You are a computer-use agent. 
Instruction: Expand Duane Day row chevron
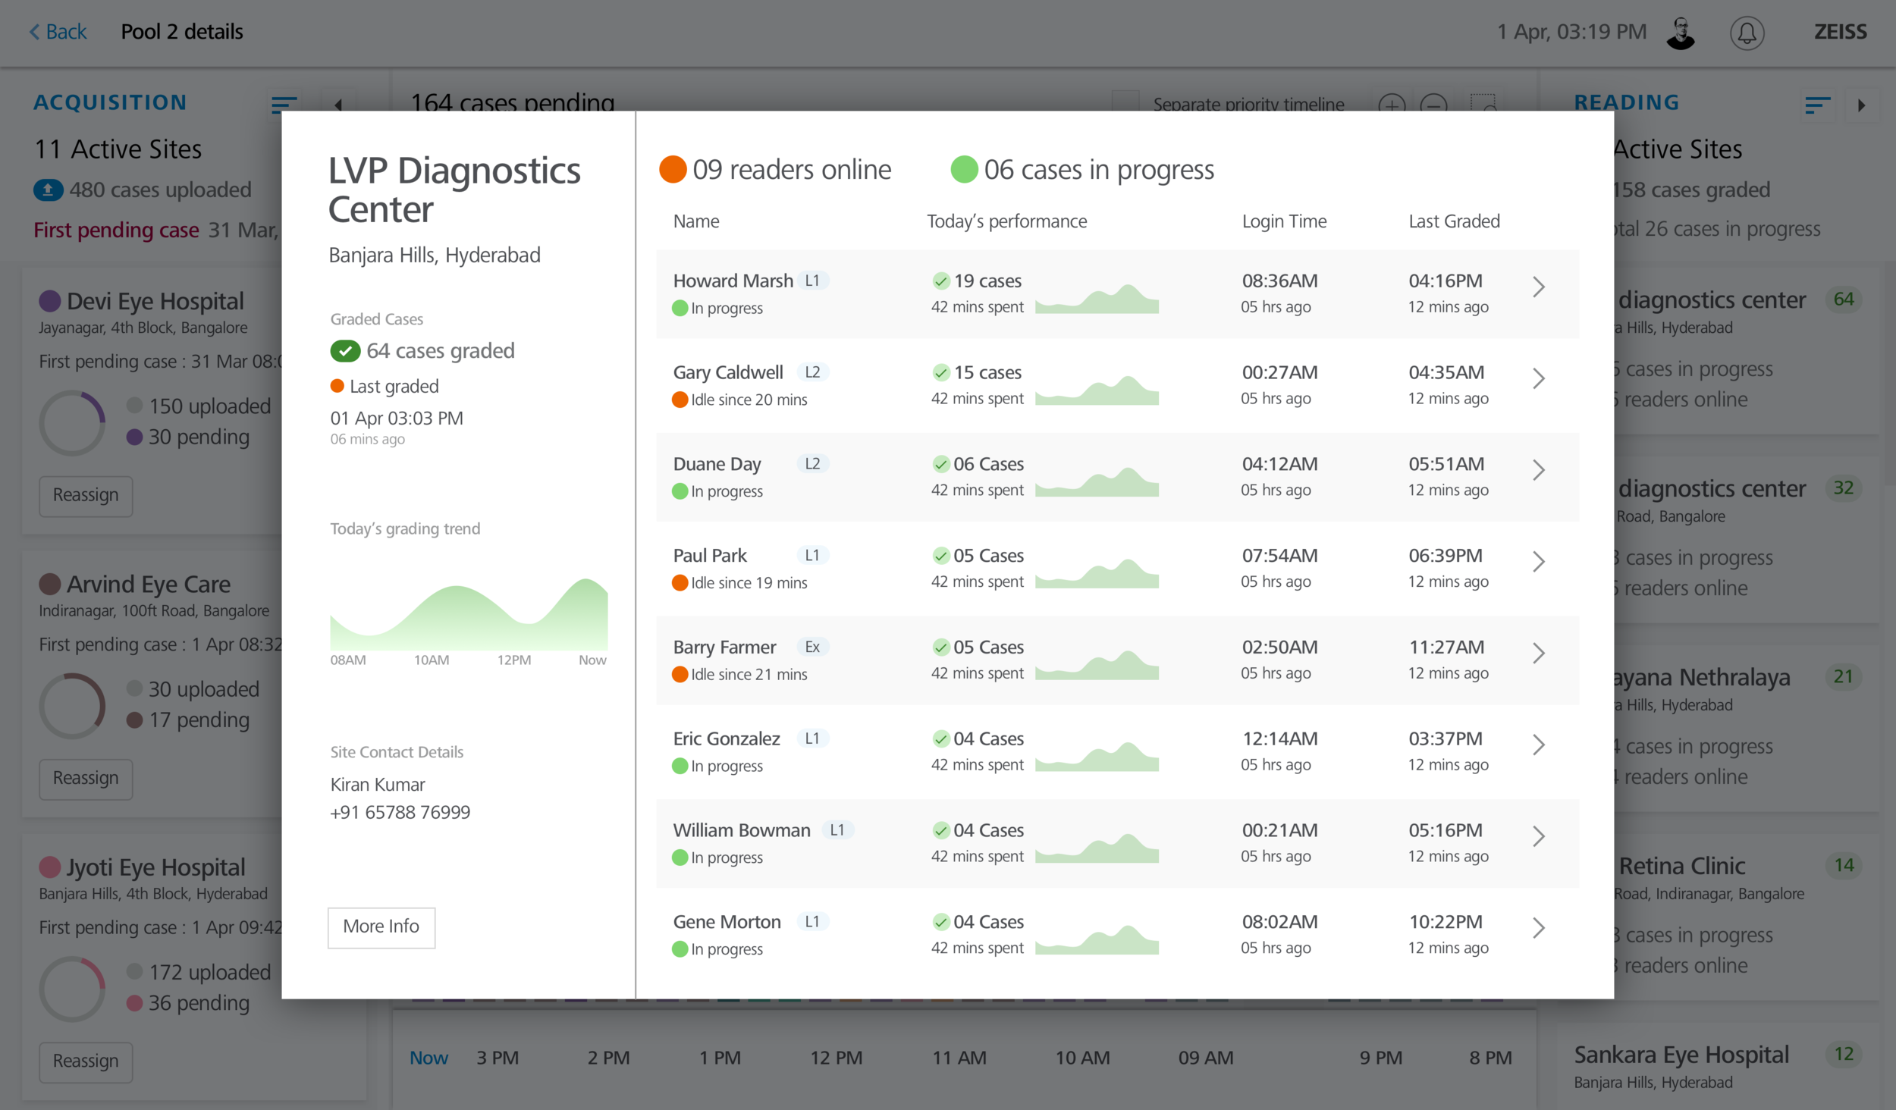pos(1539,470)
